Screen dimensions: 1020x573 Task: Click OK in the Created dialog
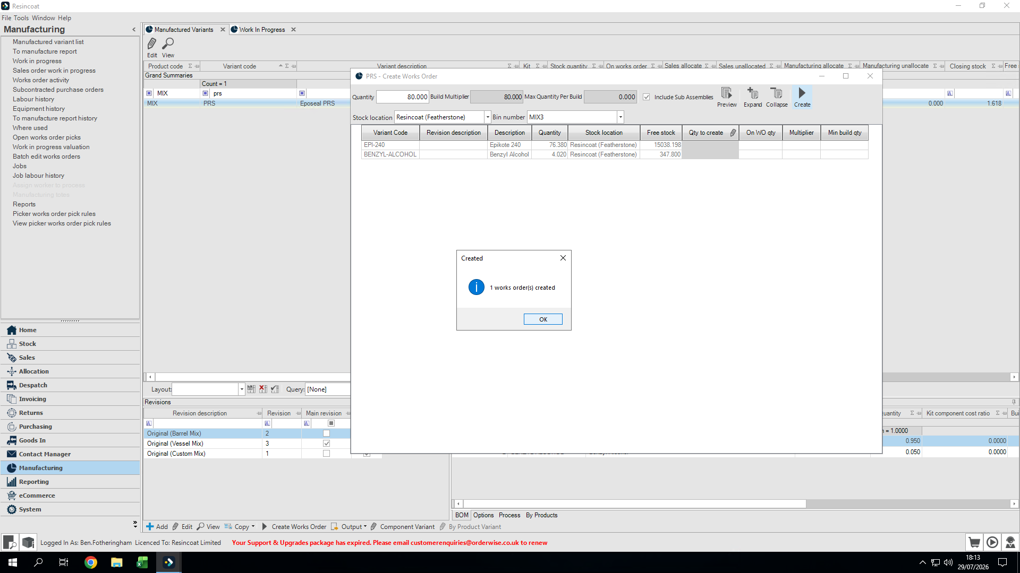[x=543, y=319]
